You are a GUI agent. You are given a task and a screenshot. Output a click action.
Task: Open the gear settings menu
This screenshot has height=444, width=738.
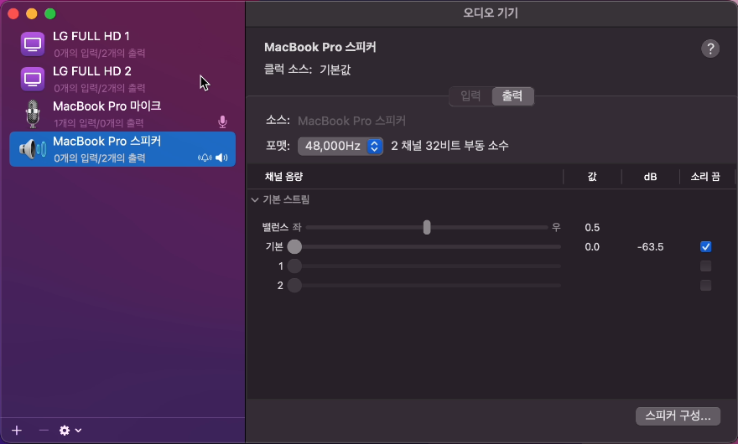coord(70,431)
